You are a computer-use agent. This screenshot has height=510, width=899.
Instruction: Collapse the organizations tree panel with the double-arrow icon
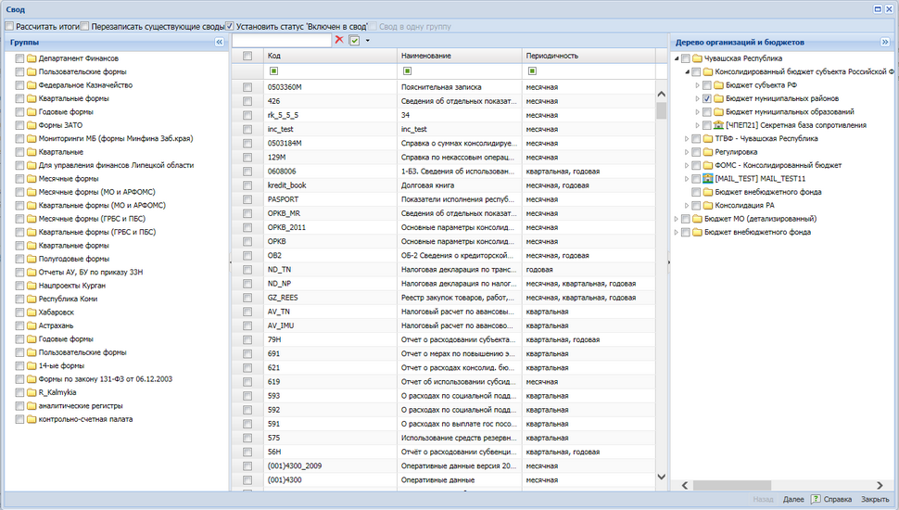885,42
